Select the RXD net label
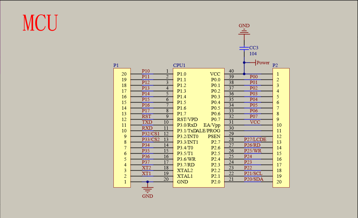358x218 pixels. point(147,128)
